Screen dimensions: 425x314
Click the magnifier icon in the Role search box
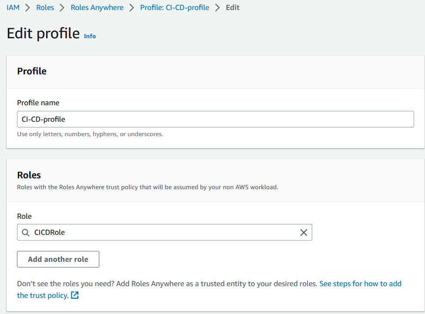(26, 232)
